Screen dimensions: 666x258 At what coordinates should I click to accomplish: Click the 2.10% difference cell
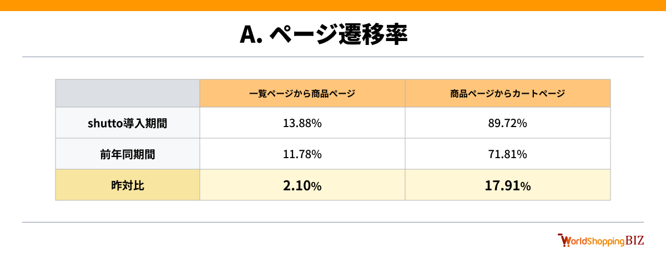[302, 185]
